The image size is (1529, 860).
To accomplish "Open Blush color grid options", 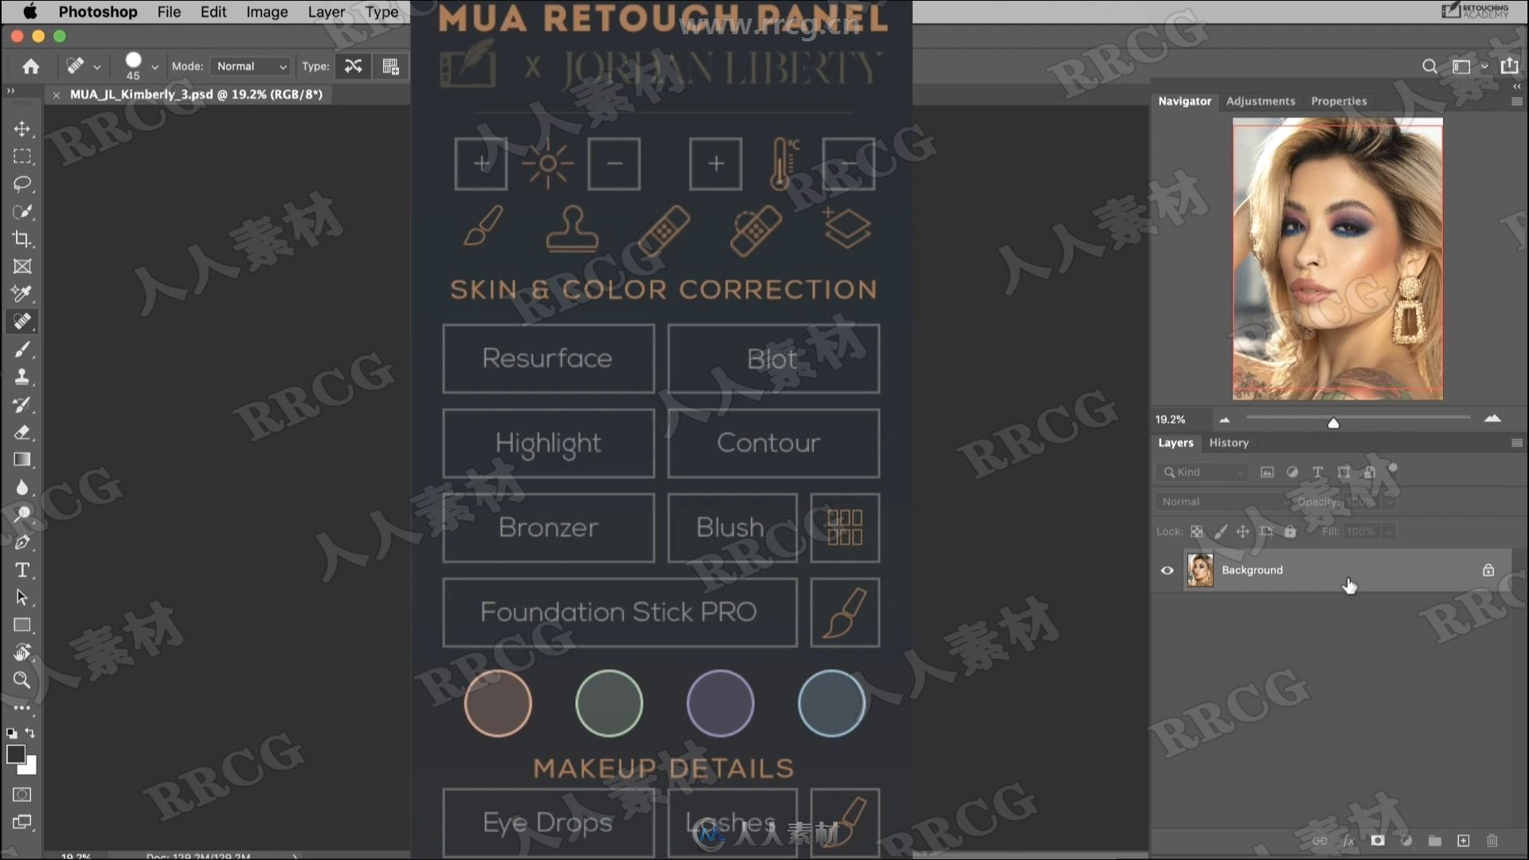I will [x=845, y=527].
